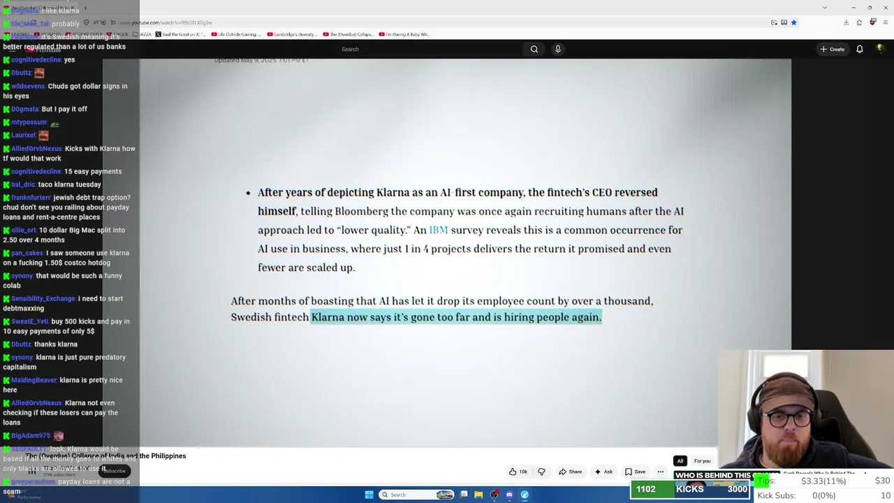Open File Explorer from taskbar
894x503 pixels.
click(478, 495)
